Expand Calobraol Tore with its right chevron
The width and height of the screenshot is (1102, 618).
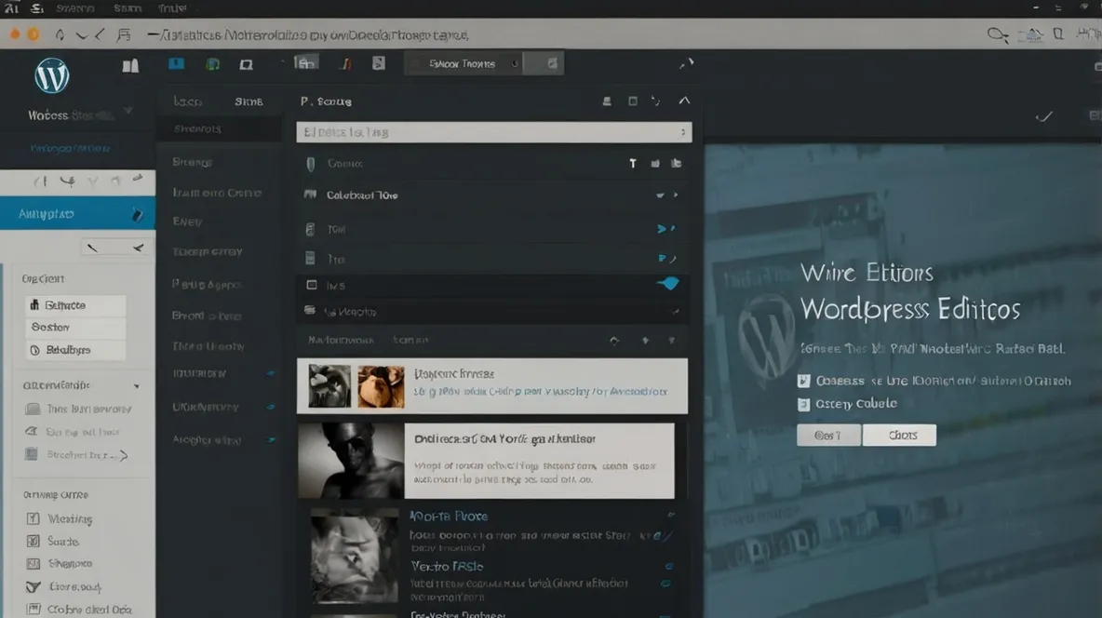point(676,195)
